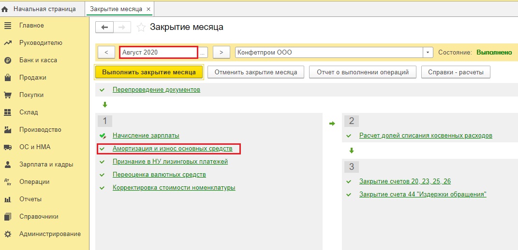Click the Склад grid icon
This screenshot has height=250, width=518.
click(x=8, y=112)
